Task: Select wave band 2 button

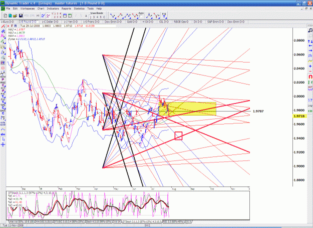Action: point(91,17)
